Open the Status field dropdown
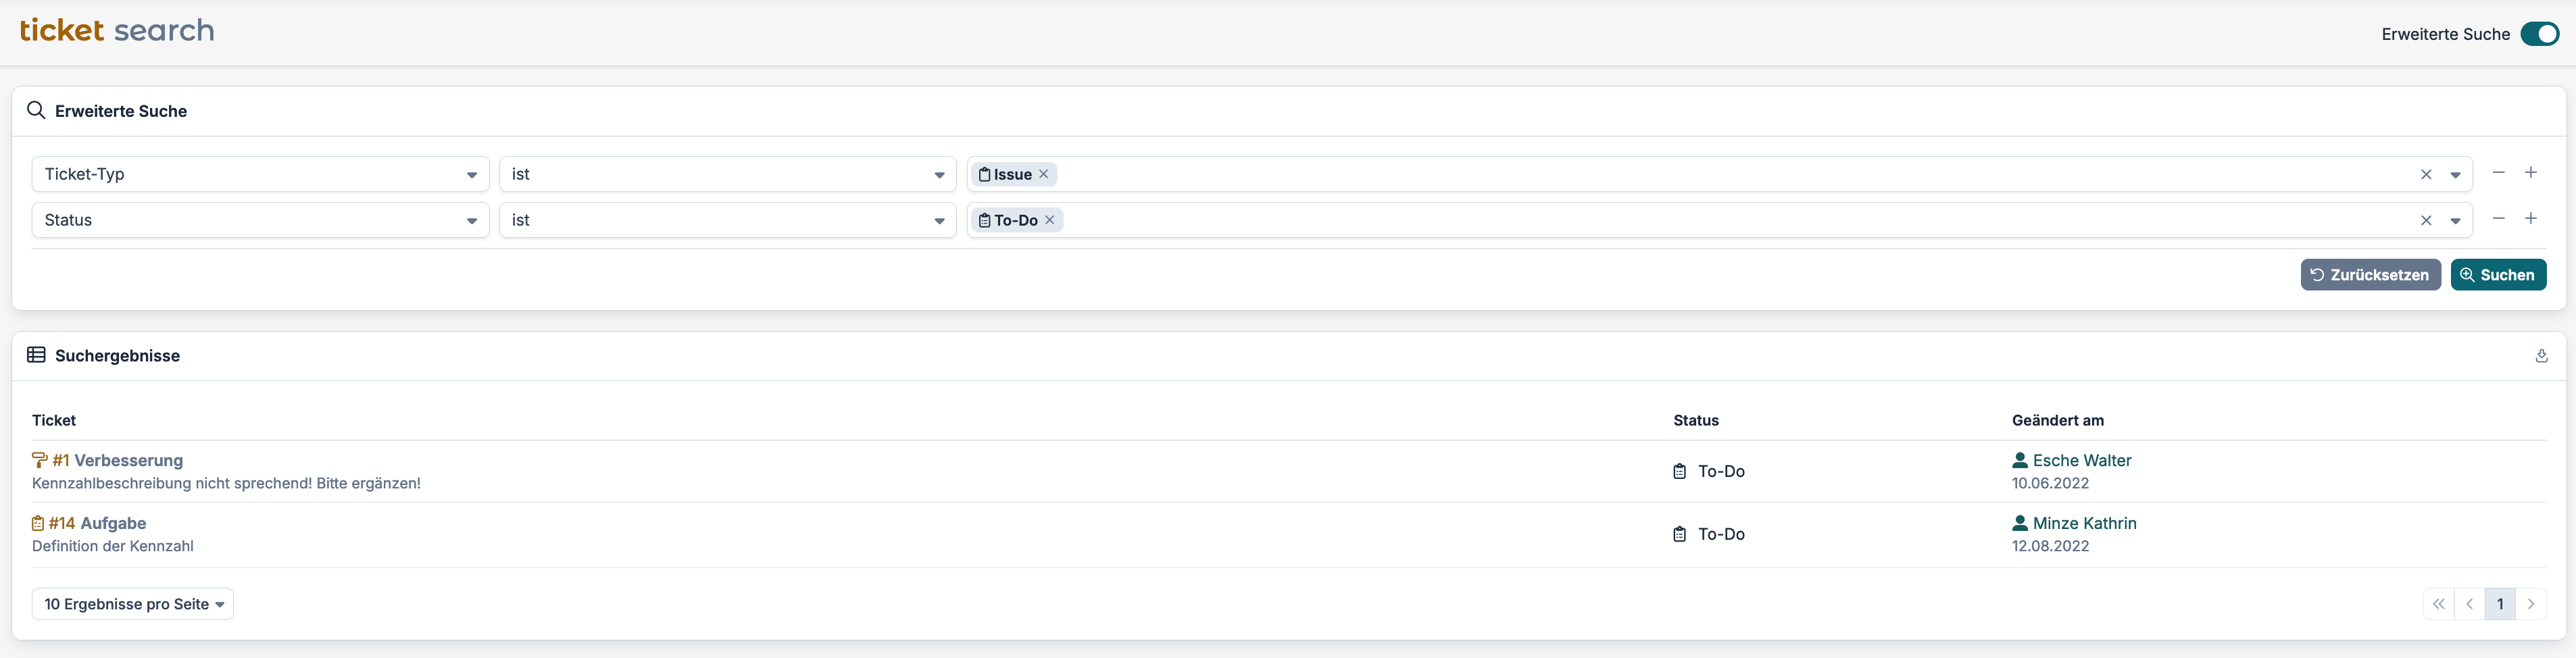Viewport: 2576px width, 658px height. (x=260, y=220)
